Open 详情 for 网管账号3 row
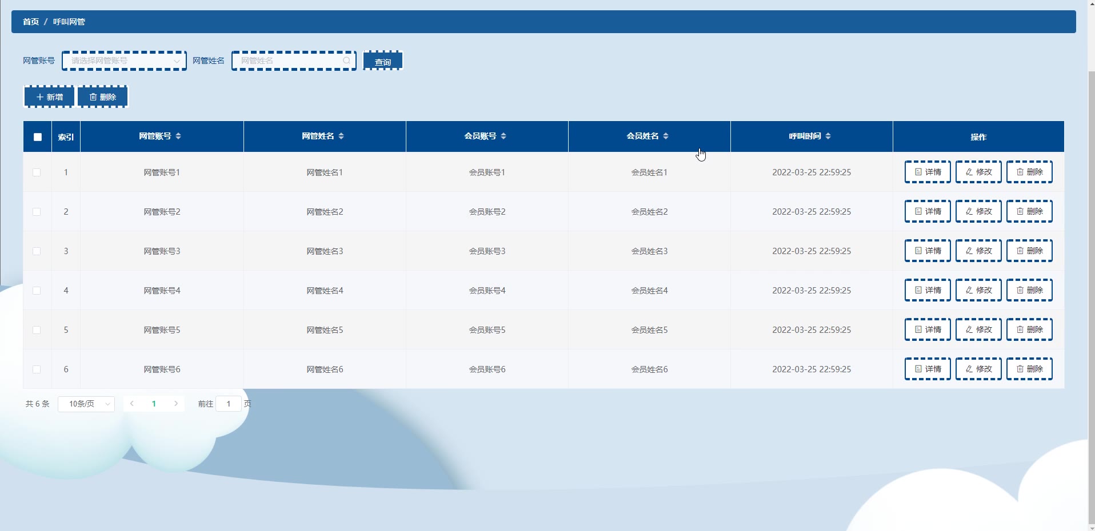 coord(928,251)
